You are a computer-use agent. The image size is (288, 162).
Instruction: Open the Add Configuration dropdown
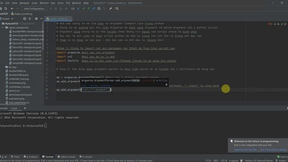35,9
